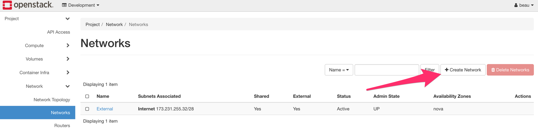Expand Container Infra chevron arrow

coord(68,73)
